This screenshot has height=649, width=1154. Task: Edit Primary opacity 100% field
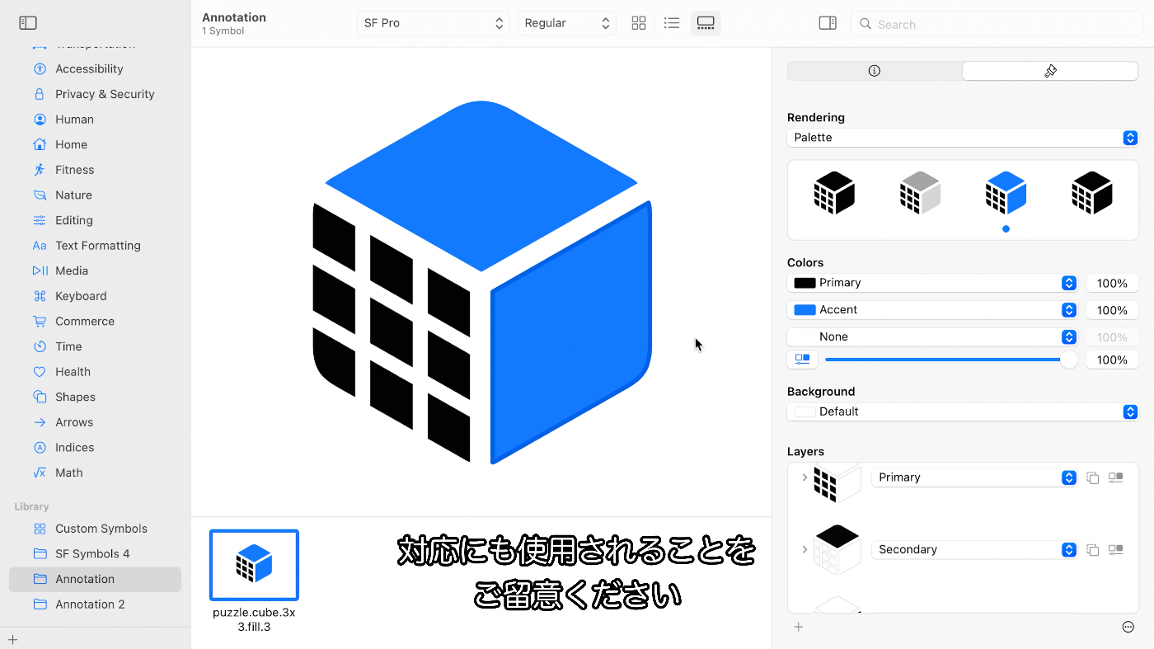pos(1112,283)
